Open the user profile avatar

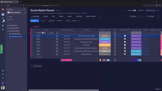tap(3, 88)
